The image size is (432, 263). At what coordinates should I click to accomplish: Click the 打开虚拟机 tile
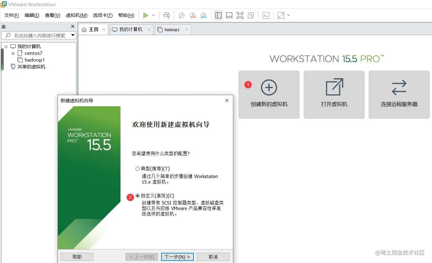[x=334, y=95]
